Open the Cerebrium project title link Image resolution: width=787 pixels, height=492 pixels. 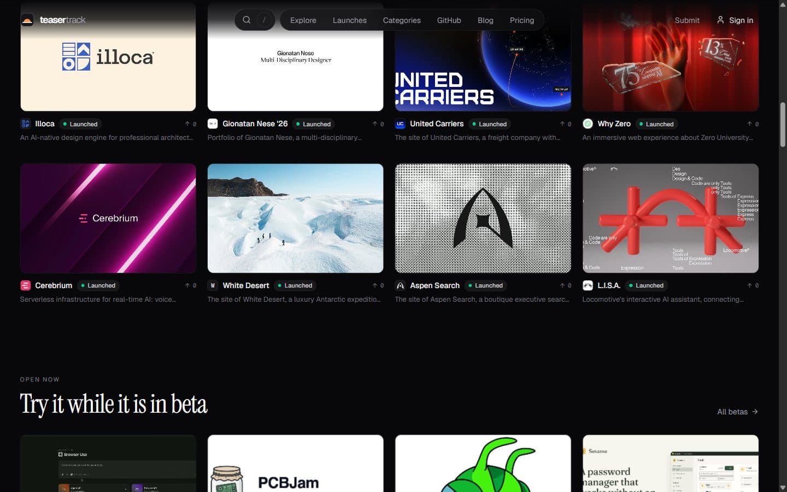[x=54, y=285]
